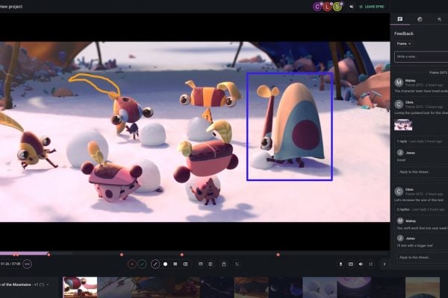Image resolution: width=448 pixels, height=298 pixels.
Task: Click the purple played portion of the progress bar
Action: pos(24,253)
